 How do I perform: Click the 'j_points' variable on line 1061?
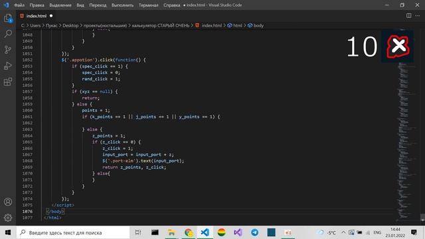[146, 117]
